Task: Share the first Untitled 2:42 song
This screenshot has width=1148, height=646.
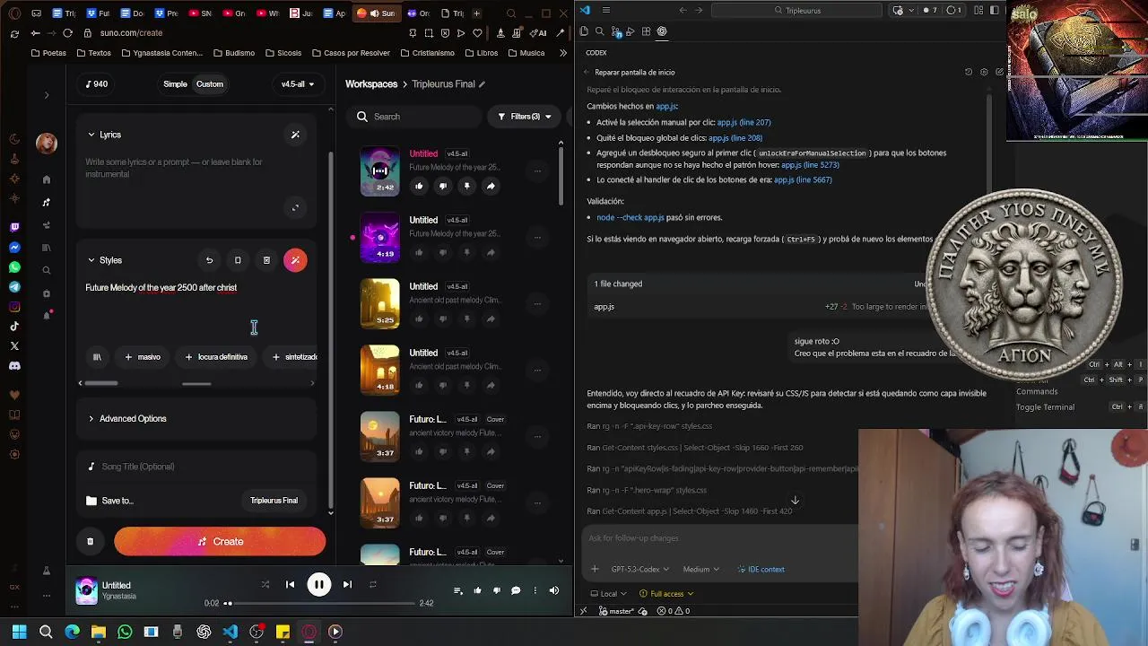Action: [491, 187]
